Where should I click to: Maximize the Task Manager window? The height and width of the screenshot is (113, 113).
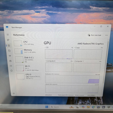coord(101,26)
